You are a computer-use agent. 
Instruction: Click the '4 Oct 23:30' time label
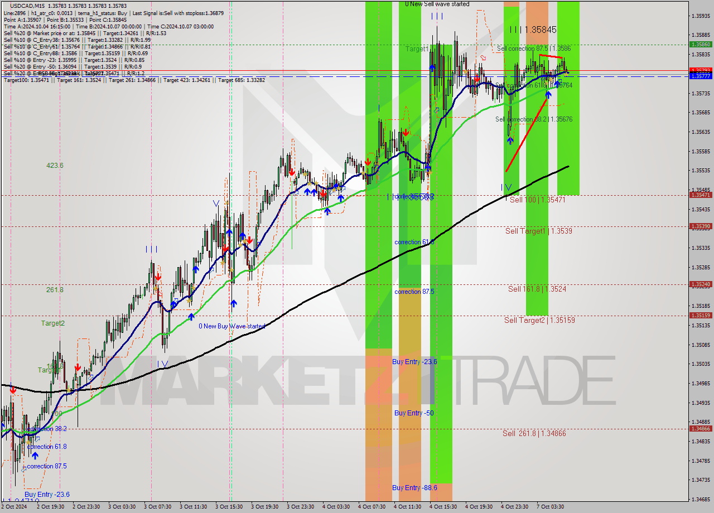click(516, 507)
